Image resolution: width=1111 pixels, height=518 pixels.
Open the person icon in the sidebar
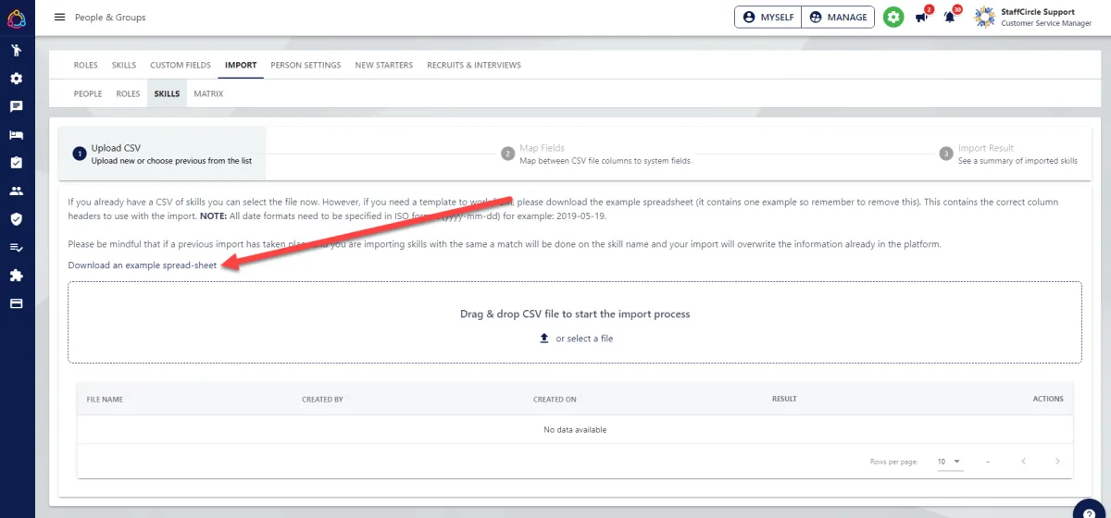(x=17, y=50)
